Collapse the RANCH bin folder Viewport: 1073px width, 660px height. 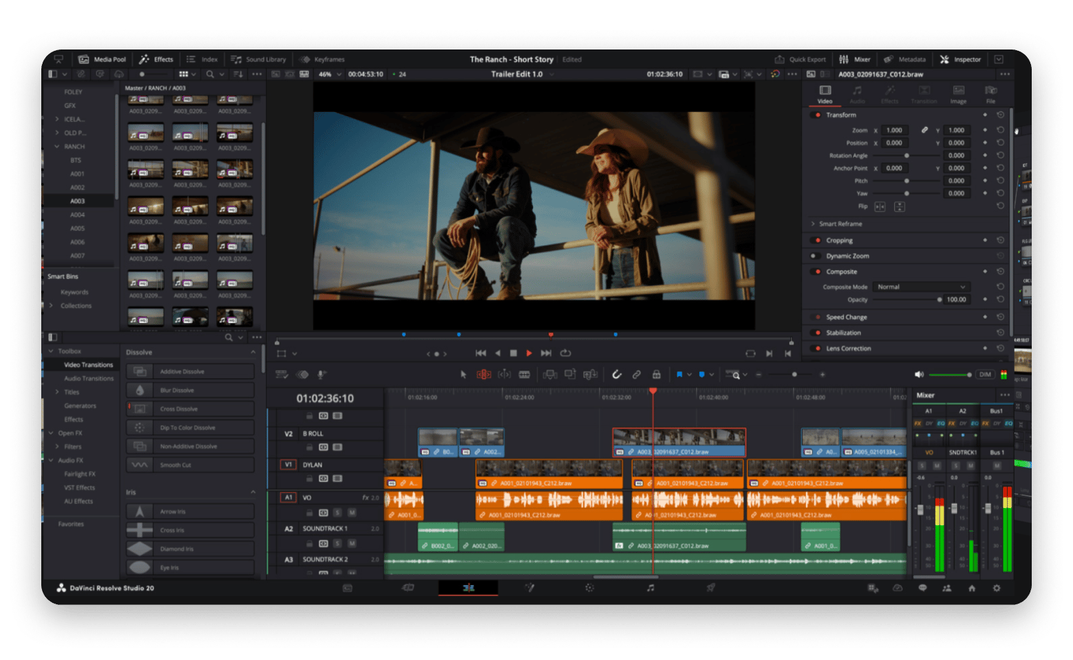click(57, 146)
